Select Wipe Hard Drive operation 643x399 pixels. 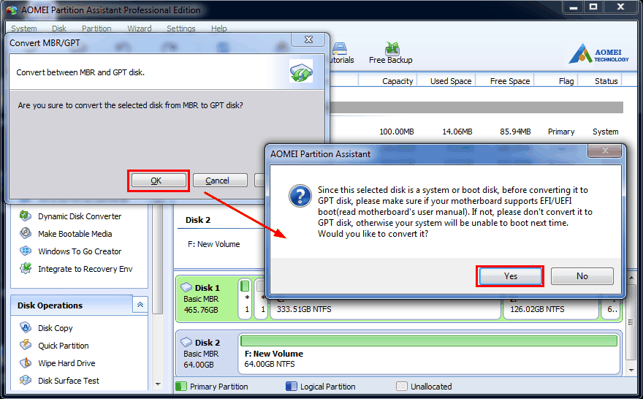[x=66, y=363]
